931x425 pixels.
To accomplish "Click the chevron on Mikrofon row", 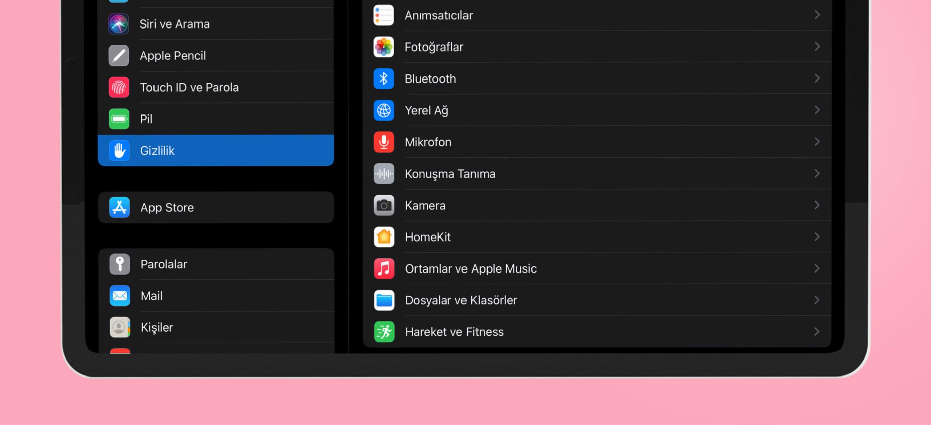I will [x=817, y=142].
